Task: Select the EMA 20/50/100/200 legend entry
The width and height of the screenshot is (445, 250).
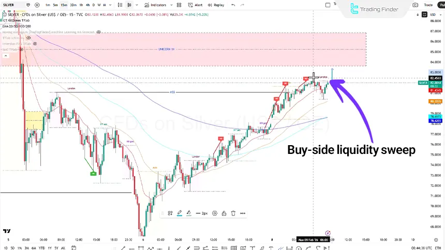Action: (x=17, y=26)
